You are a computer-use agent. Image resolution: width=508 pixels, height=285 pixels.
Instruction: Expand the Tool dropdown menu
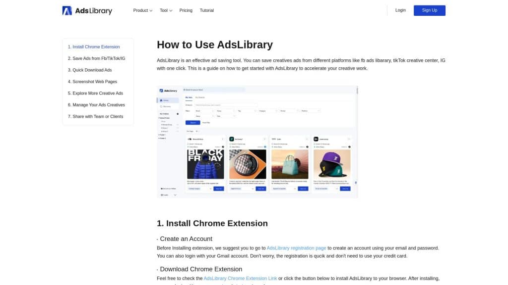pos(166,10)
